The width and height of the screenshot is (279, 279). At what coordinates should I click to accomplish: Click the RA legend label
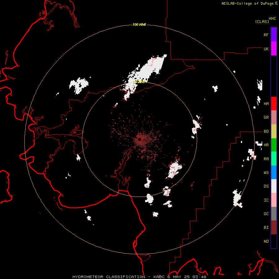[x=266, y=159]
